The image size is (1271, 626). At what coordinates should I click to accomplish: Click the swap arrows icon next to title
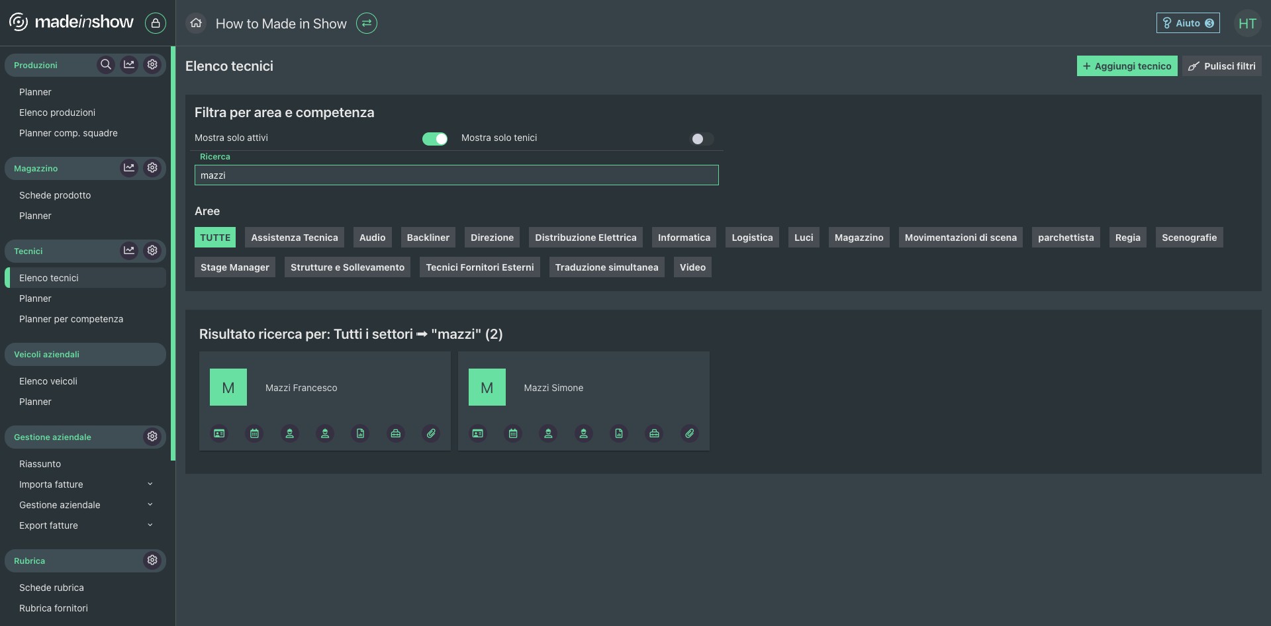point(367,23)
